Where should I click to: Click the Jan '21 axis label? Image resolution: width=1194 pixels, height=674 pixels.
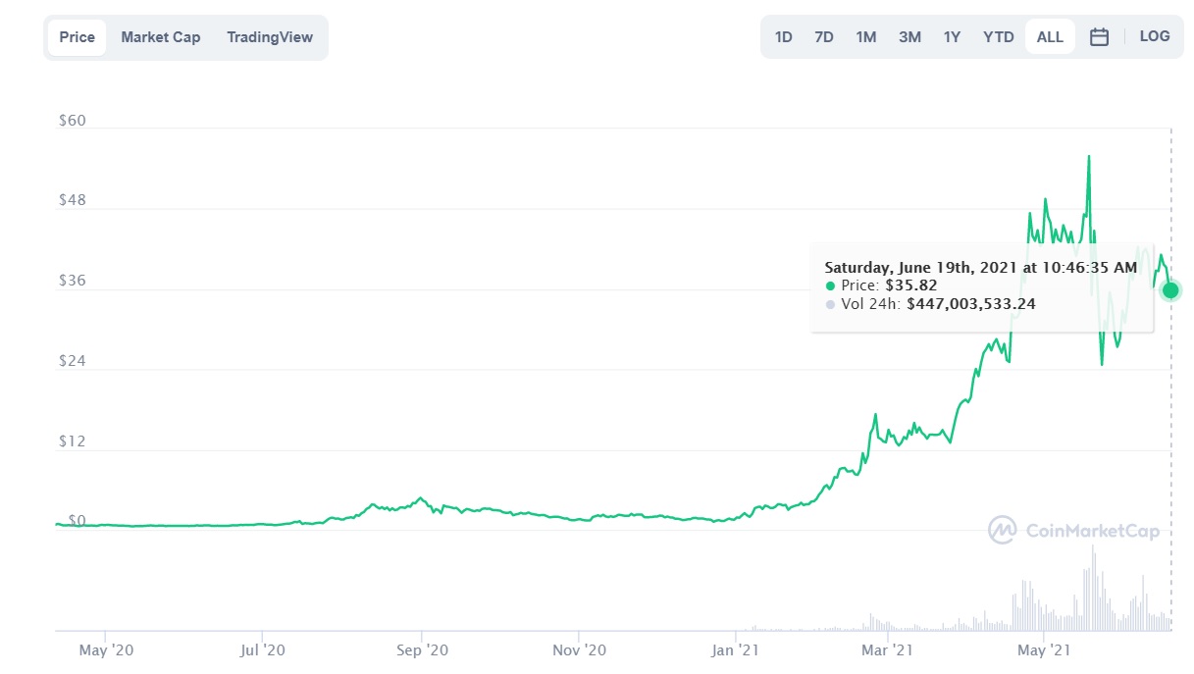coord(736,649)
